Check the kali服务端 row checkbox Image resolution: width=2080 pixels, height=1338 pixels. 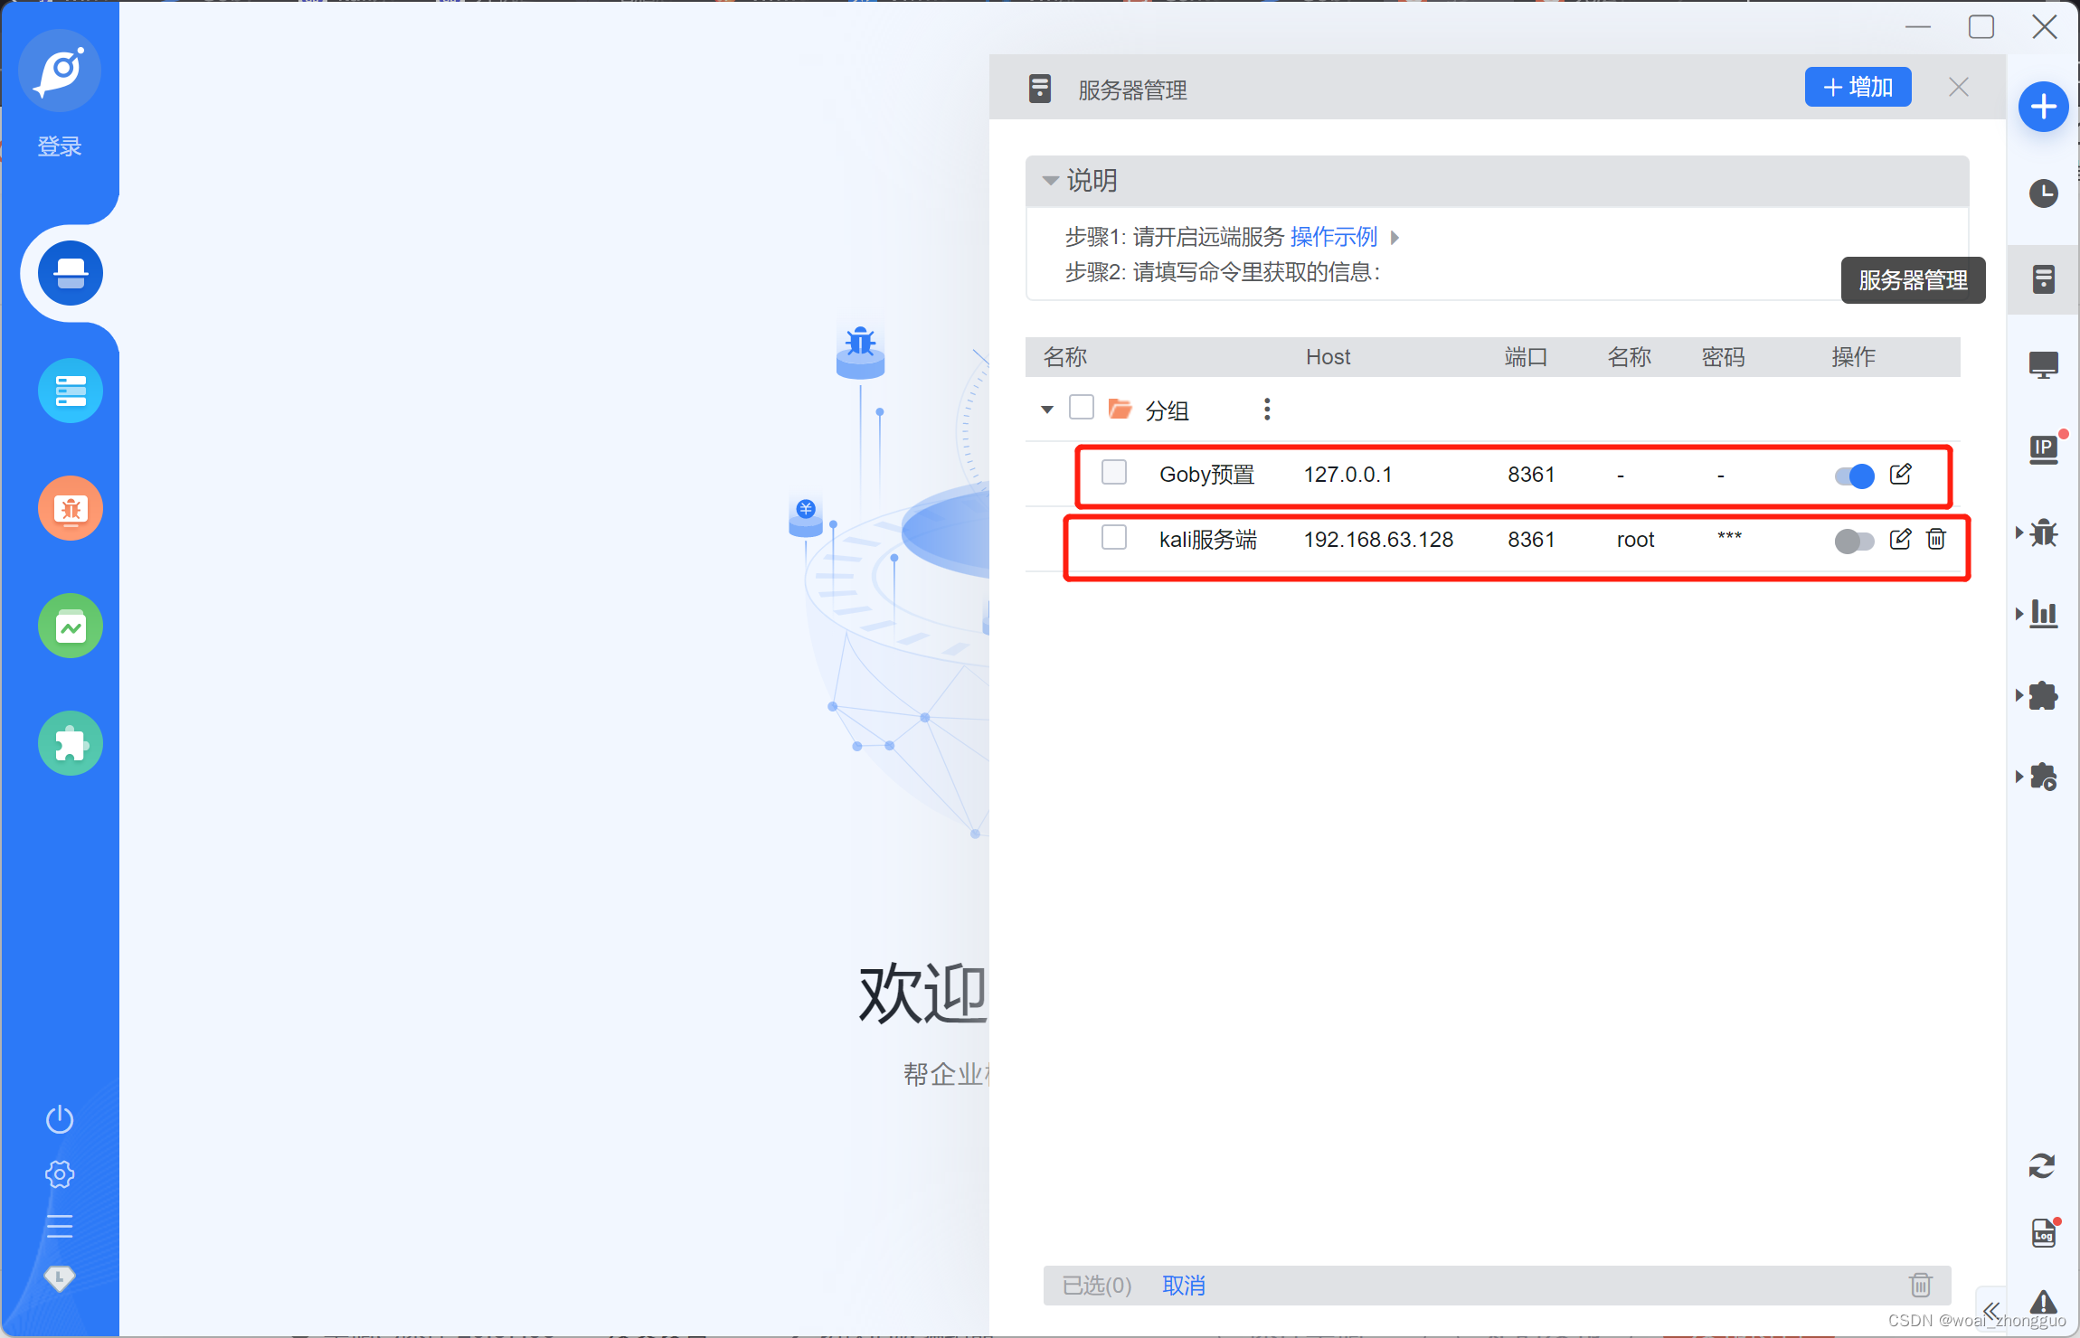1114,538
